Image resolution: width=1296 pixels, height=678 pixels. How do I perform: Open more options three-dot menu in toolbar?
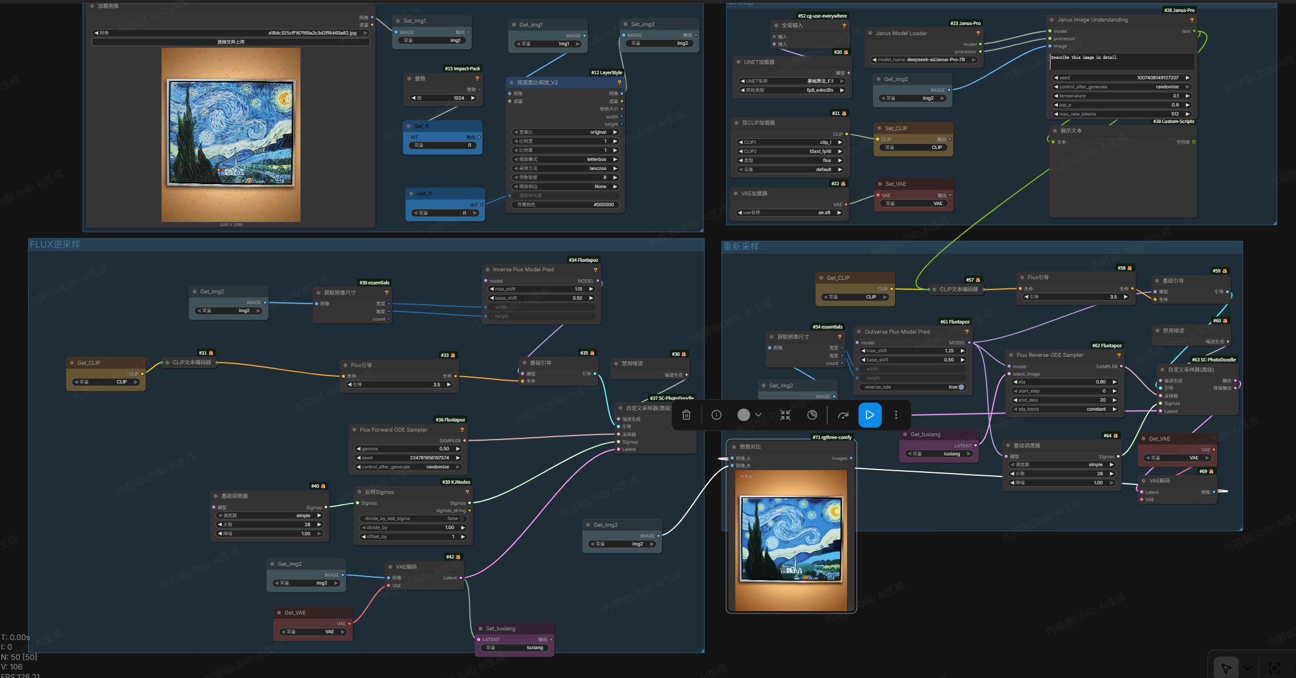[896, 415]
